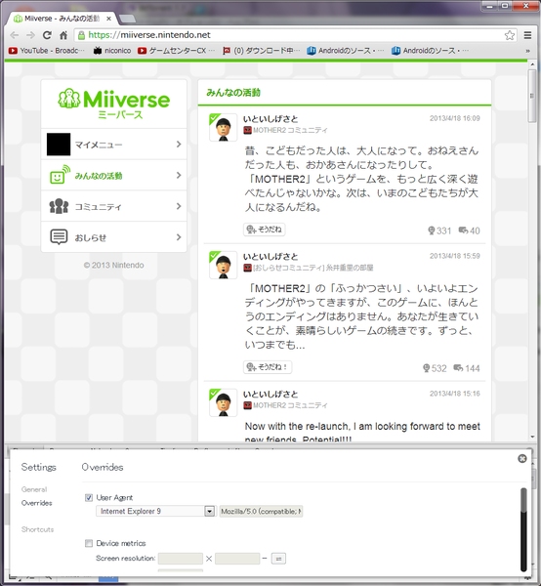Click the screen resolution height field
541x586 pixels.
click(x=237, y=559)
